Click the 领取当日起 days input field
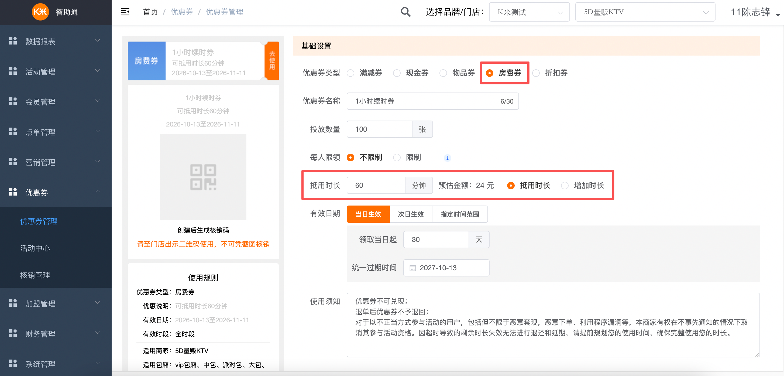Screen dimensions: 784x376 (x=436, y=240)
